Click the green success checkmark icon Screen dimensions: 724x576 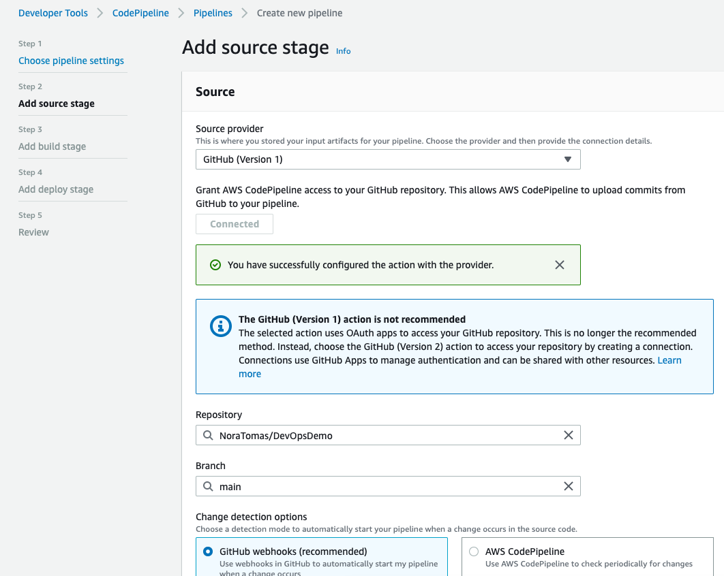pos(215,265)
